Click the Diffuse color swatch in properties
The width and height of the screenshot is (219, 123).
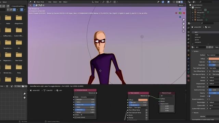point(214,59)
